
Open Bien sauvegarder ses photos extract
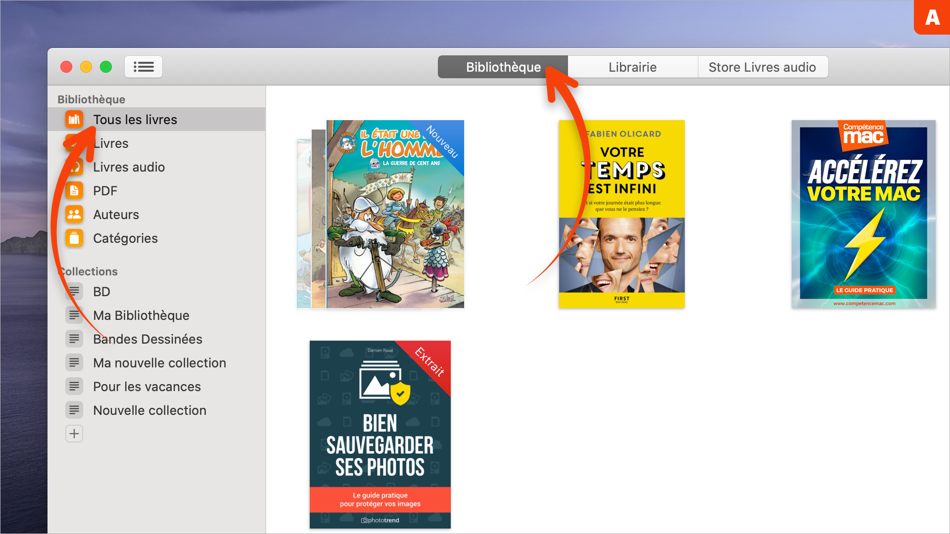pyautogui.click(x=380, y=434)
